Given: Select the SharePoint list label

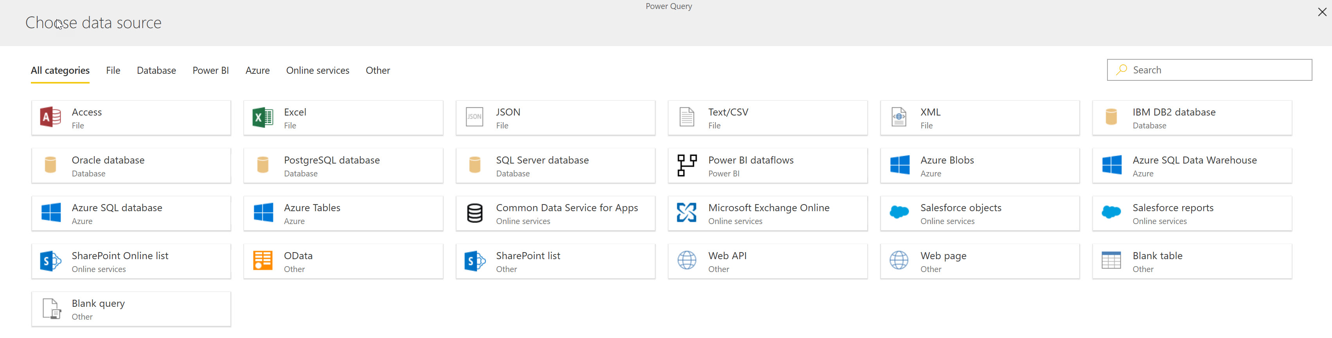Looking at the screenshot, I should [528, 255].
